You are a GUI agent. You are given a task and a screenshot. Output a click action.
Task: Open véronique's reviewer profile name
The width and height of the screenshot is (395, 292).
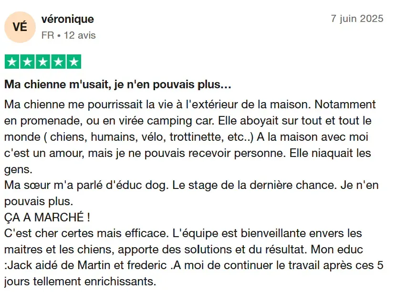68,19
